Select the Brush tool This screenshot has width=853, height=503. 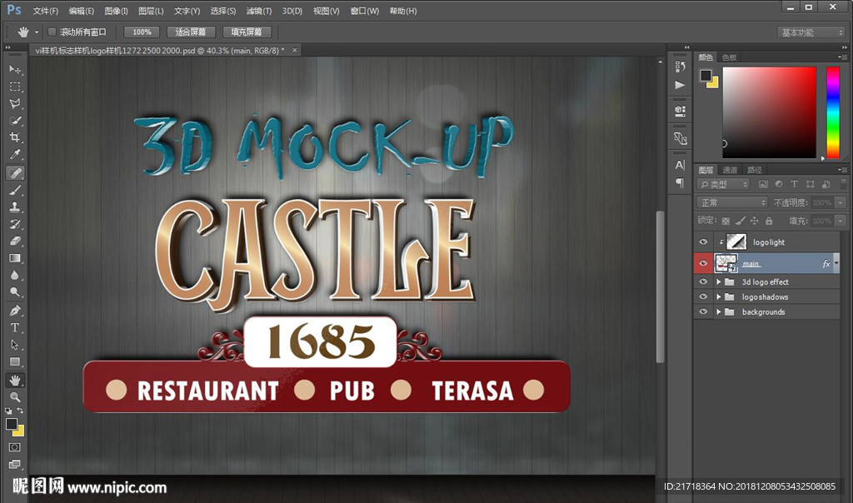[x=15, y=190]
